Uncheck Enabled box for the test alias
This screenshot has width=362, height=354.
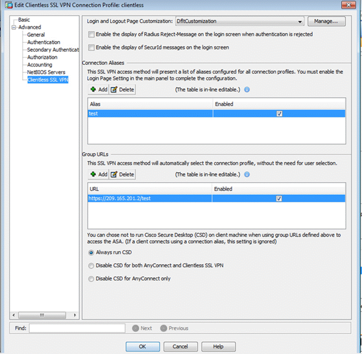(279, 114)
